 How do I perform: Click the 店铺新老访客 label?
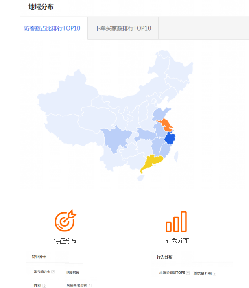click(76, 286)
